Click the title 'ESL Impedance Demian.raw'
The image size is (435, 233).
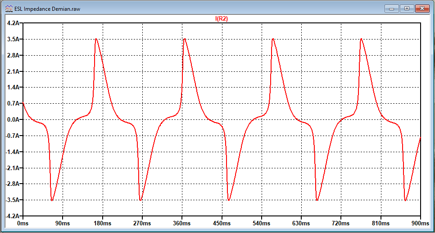(x=47, y=9)
